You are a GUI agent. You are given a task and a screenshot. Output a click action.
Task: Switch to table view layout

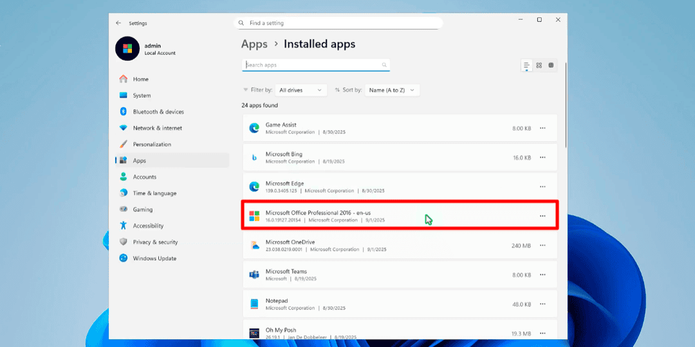click(x=551, y=66)
